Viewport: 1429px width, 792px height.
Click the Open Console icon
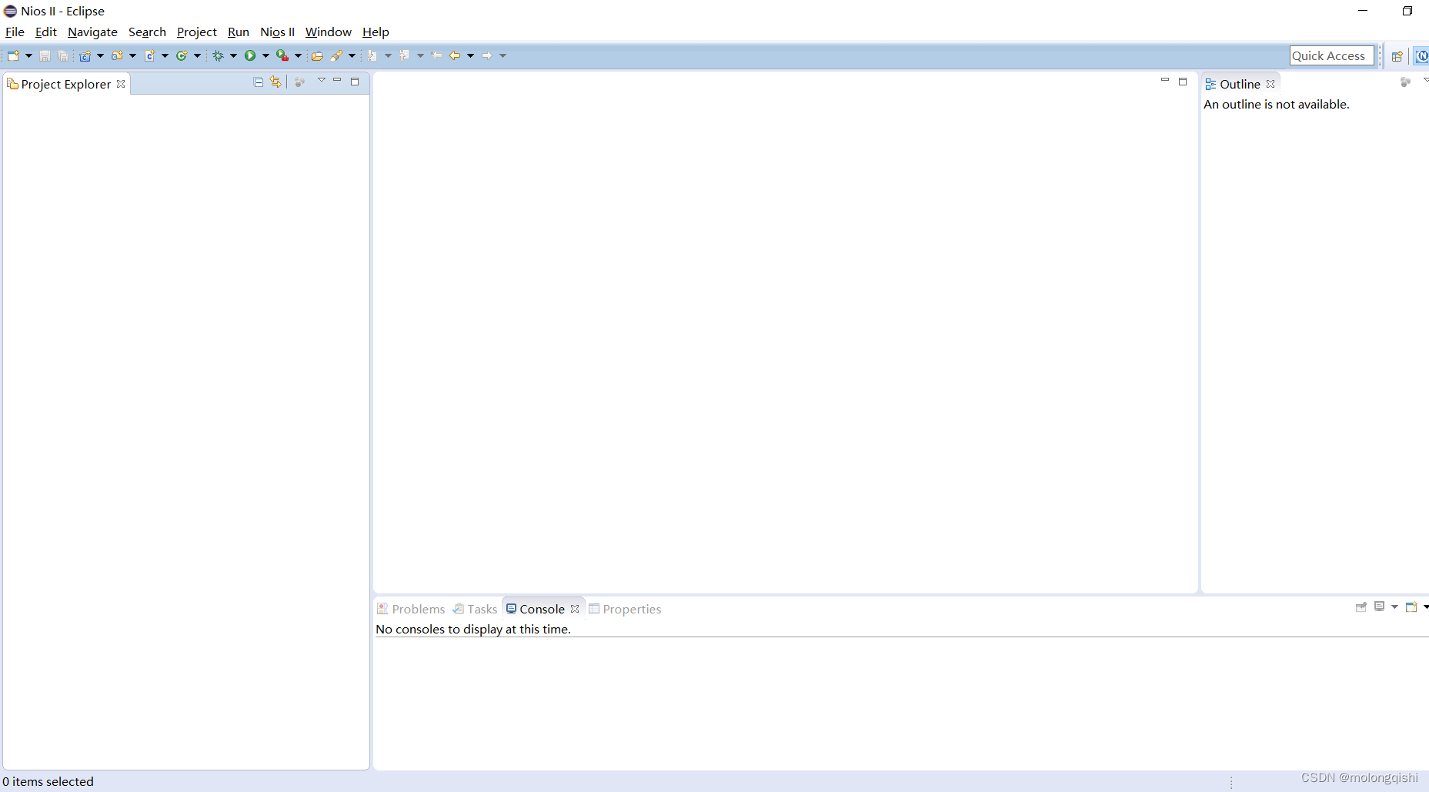[1411, 607]
